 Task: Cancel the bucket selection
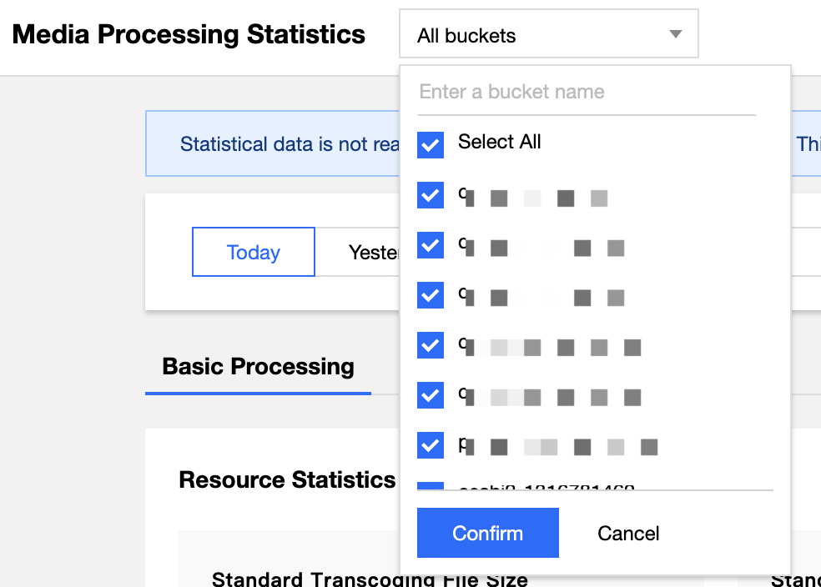(x=628, y=534)
